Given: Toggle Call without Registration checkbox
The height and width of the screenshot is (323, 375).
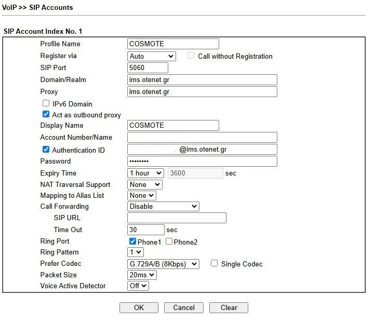Looking at the screenshot, I should click(x=191, y=56).
